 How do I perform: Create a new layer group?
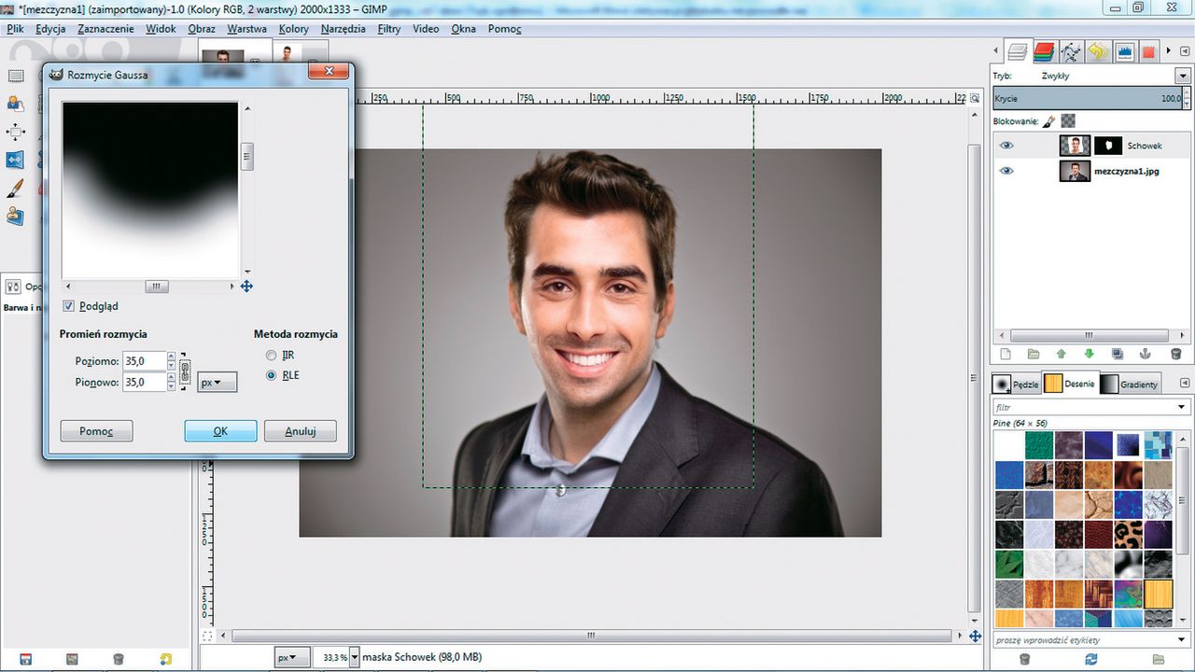pos(1033,355)
